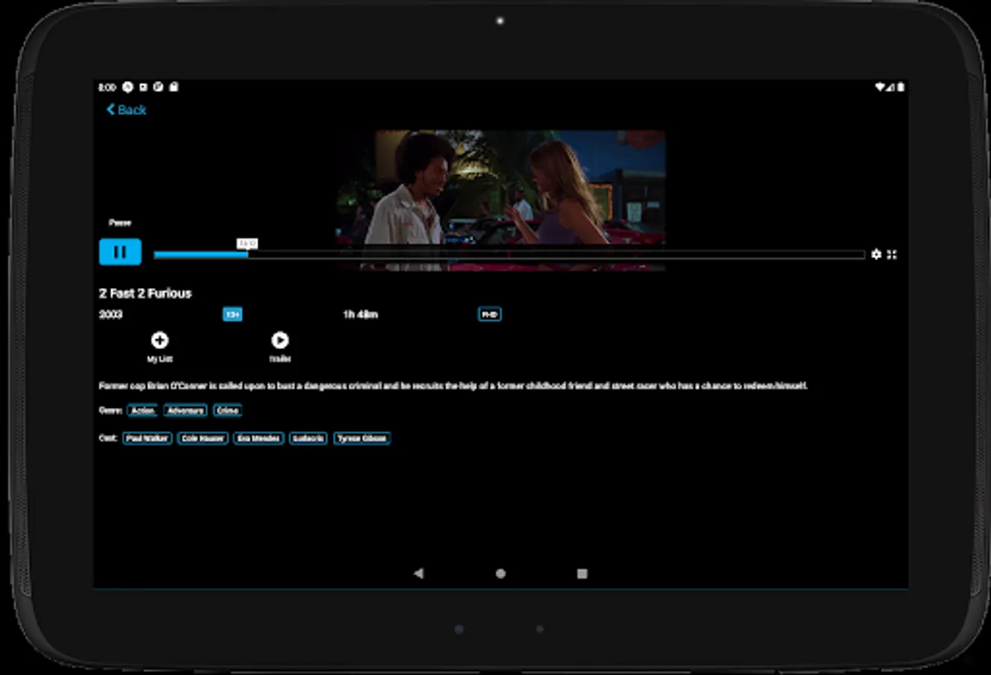Seek on the video progress bar
This screenshot has width=991, height=675.
[x=509, y=255]
